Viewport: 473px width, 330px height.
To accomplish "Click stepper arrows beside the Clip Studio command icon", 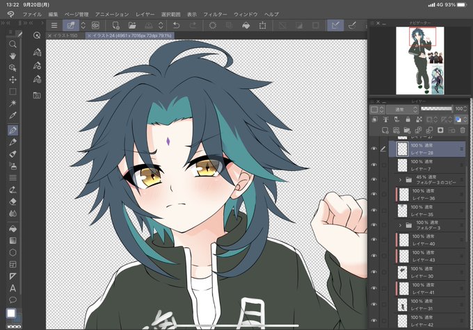I will [83, 26].
